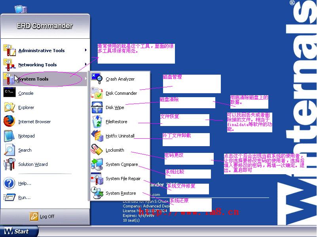Click the System File Repair icon
Screen dimensions: 317x237
[x=97, y=179]
